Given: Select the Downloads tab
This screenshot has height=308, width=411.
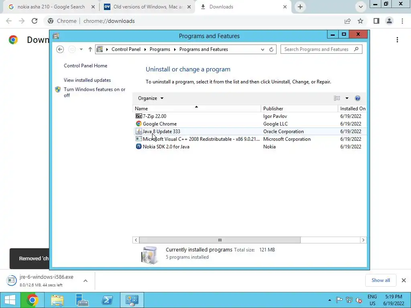Looking at the screenshot, I should tap(243, 7).
